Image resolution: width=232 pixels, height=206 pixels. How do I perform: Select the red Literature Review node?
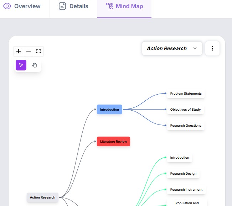113,142
